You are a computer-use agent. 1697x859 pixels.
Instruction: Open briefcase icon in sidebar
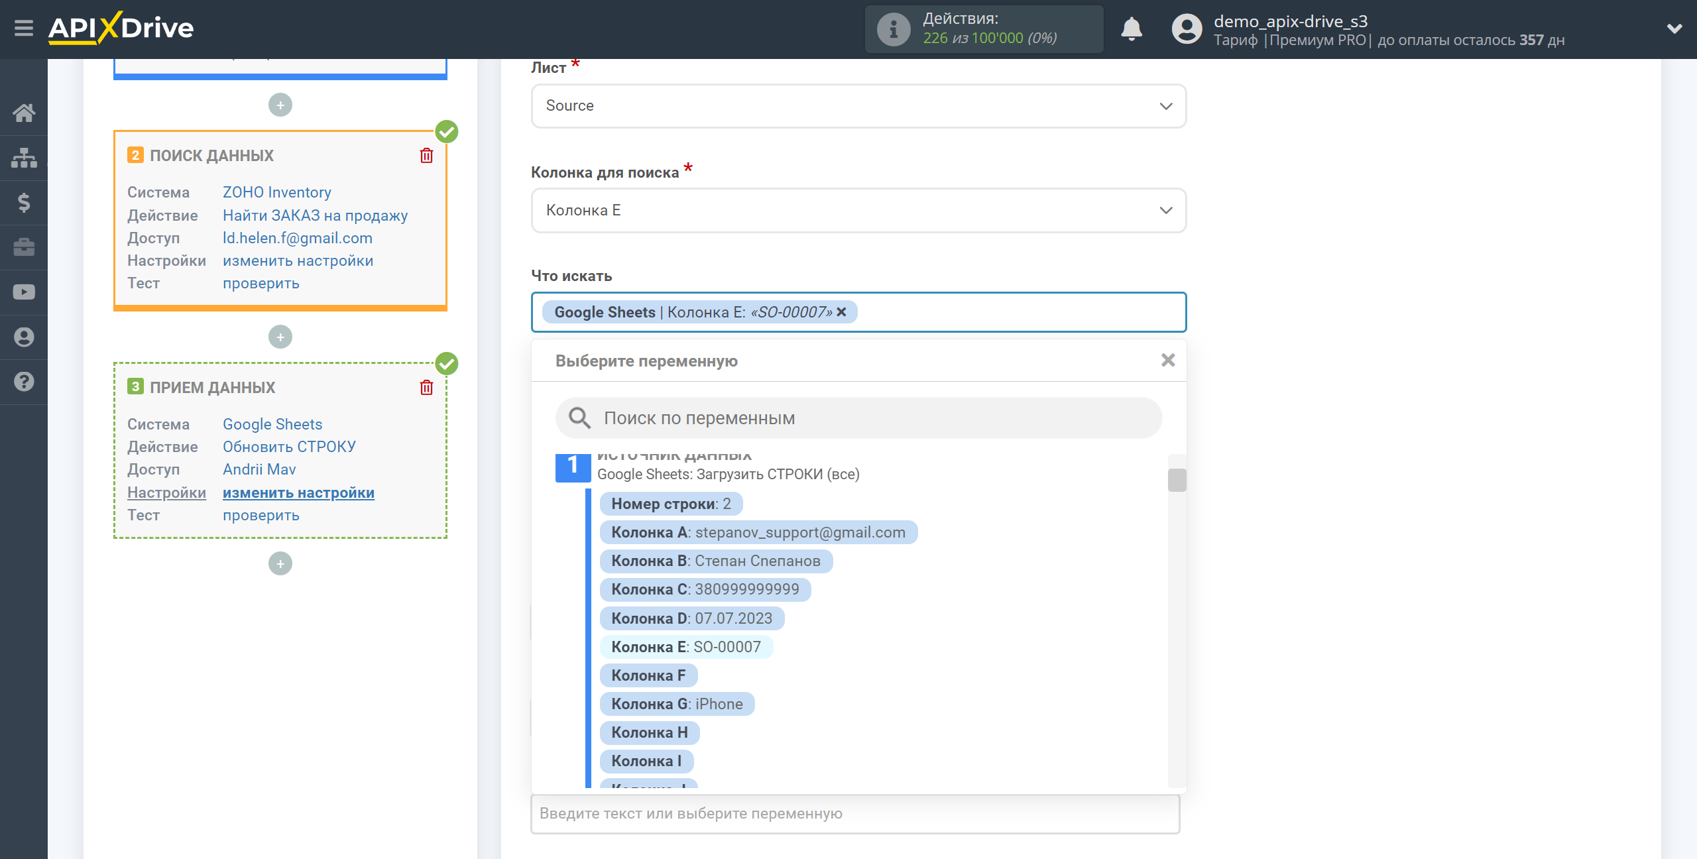24,247
